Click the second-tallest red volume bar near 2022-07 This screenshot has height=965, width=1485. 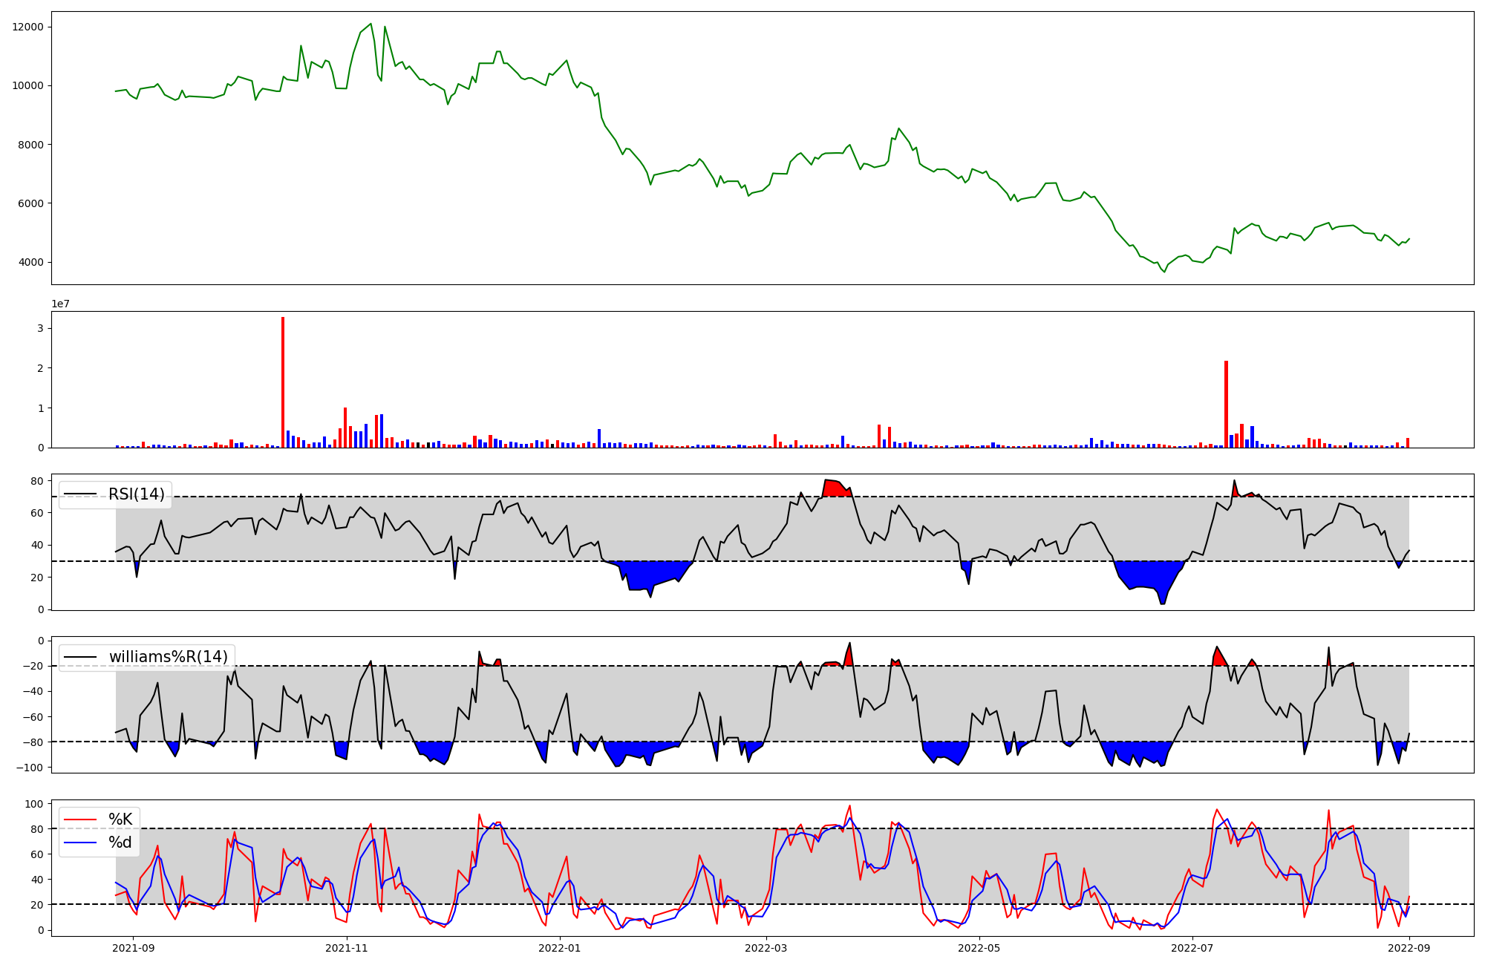[1226, 405]
